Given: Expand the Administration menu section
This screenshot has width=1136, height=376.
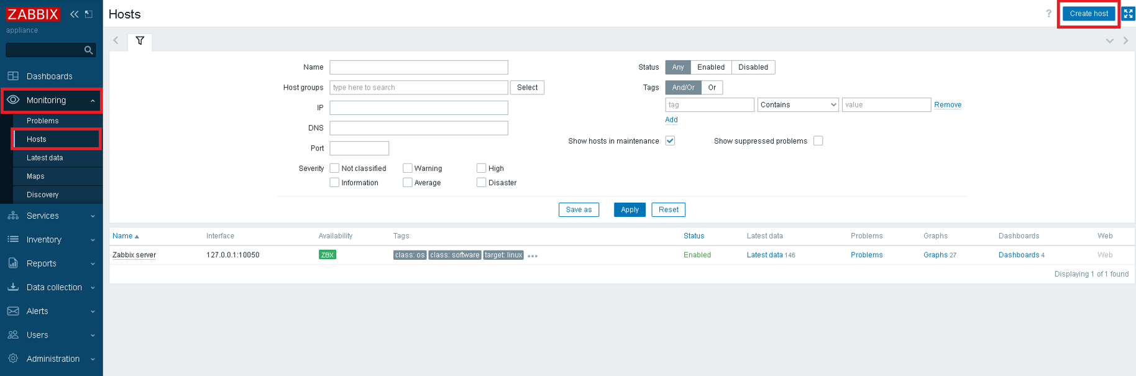Looking at the screenshot, I should [x=93, y=359].
